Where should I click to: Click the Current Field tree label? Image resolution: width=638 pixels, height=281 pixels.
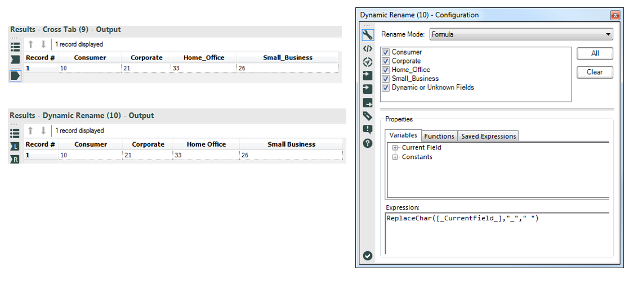tap(422, 148)
